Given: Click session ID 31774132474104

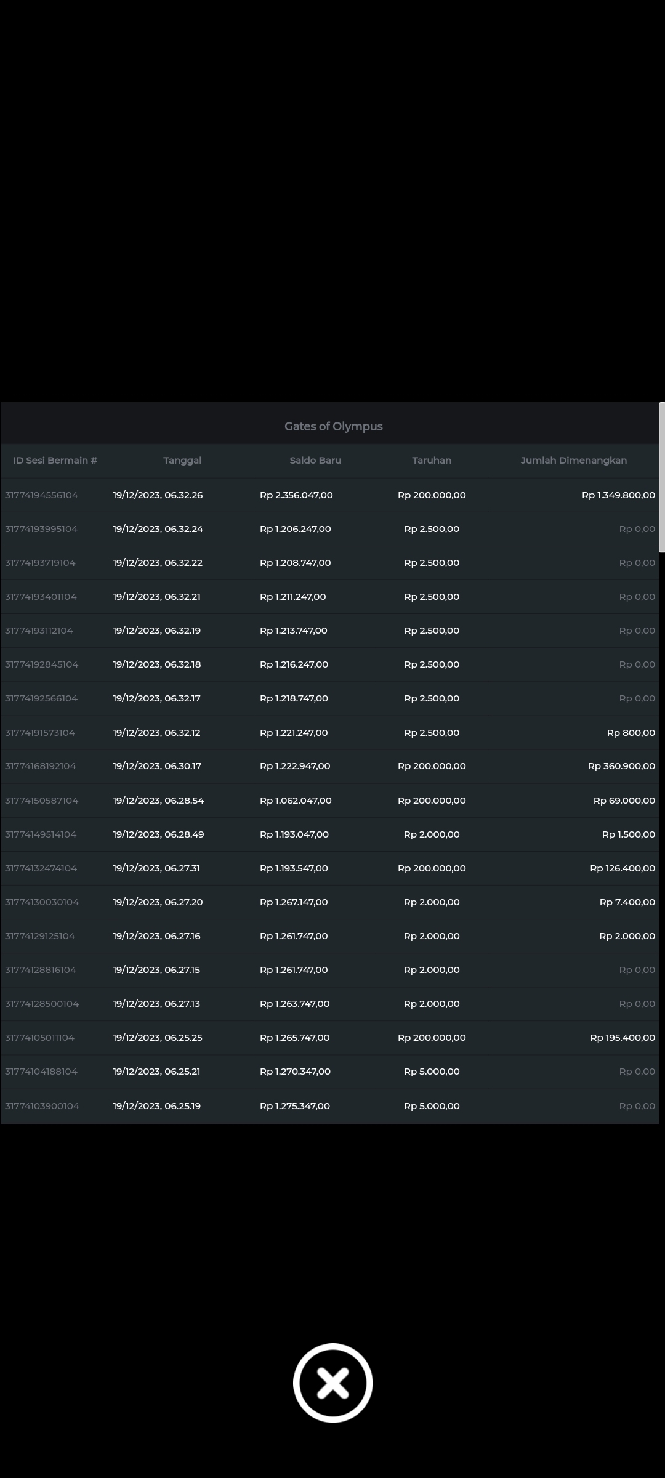Looking at the screenshot, I should pyautogui.click(x=41, y=868).
